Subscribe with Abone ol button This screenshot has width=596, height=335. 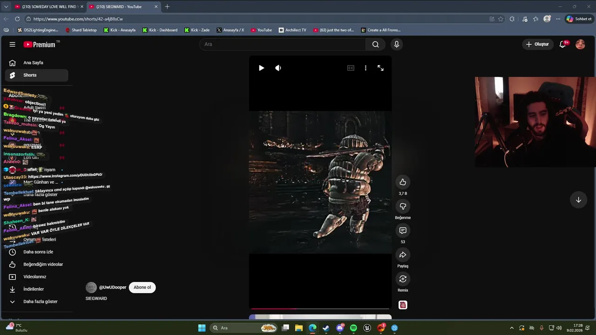point(142,287)
